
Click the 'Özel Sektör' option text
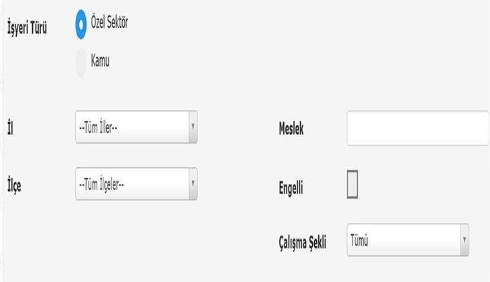(x=109, y=23)
